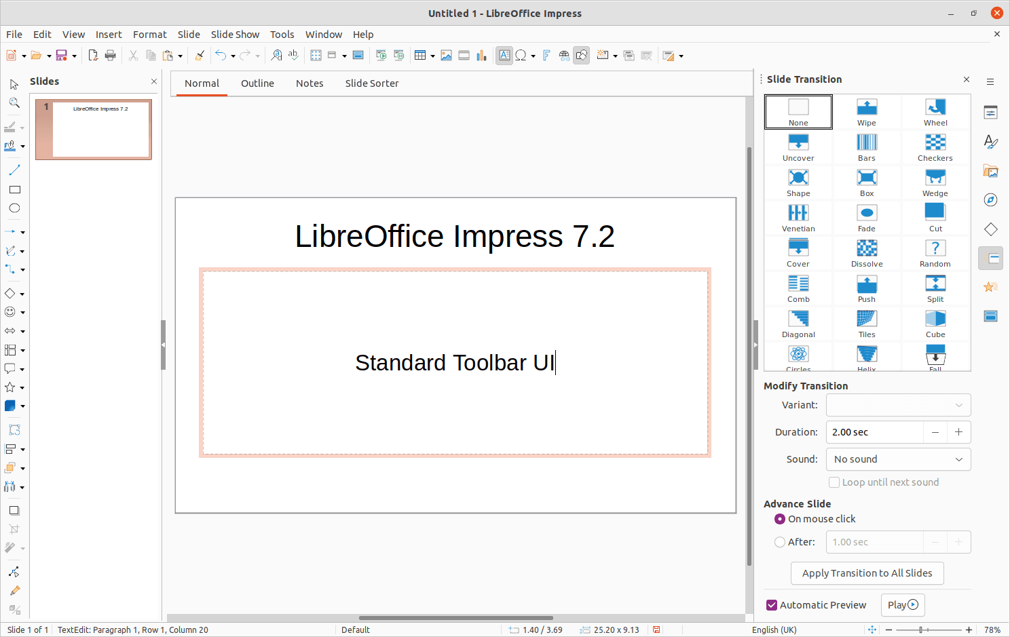The height and width of the screenshot is (637, 1010).
Task: Close the Slides panel
Action: click(x=154, y=81)
